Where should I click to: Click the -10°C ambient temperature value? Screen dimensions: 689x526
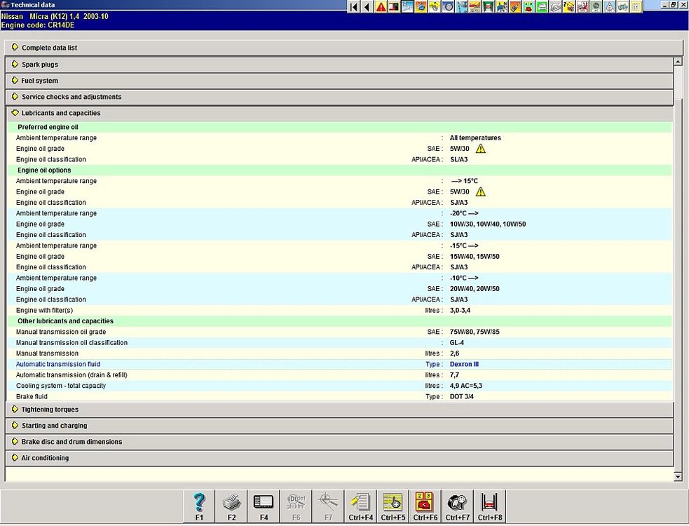pyautogui.click(x=464, y=278)
